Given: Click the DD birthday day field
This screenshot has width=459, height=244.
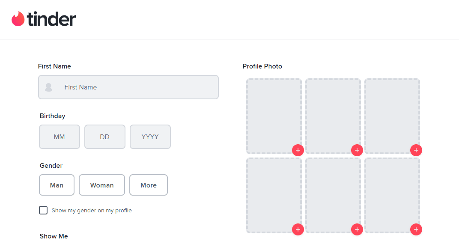Looking at the screenshot, I should pos(105,137).
